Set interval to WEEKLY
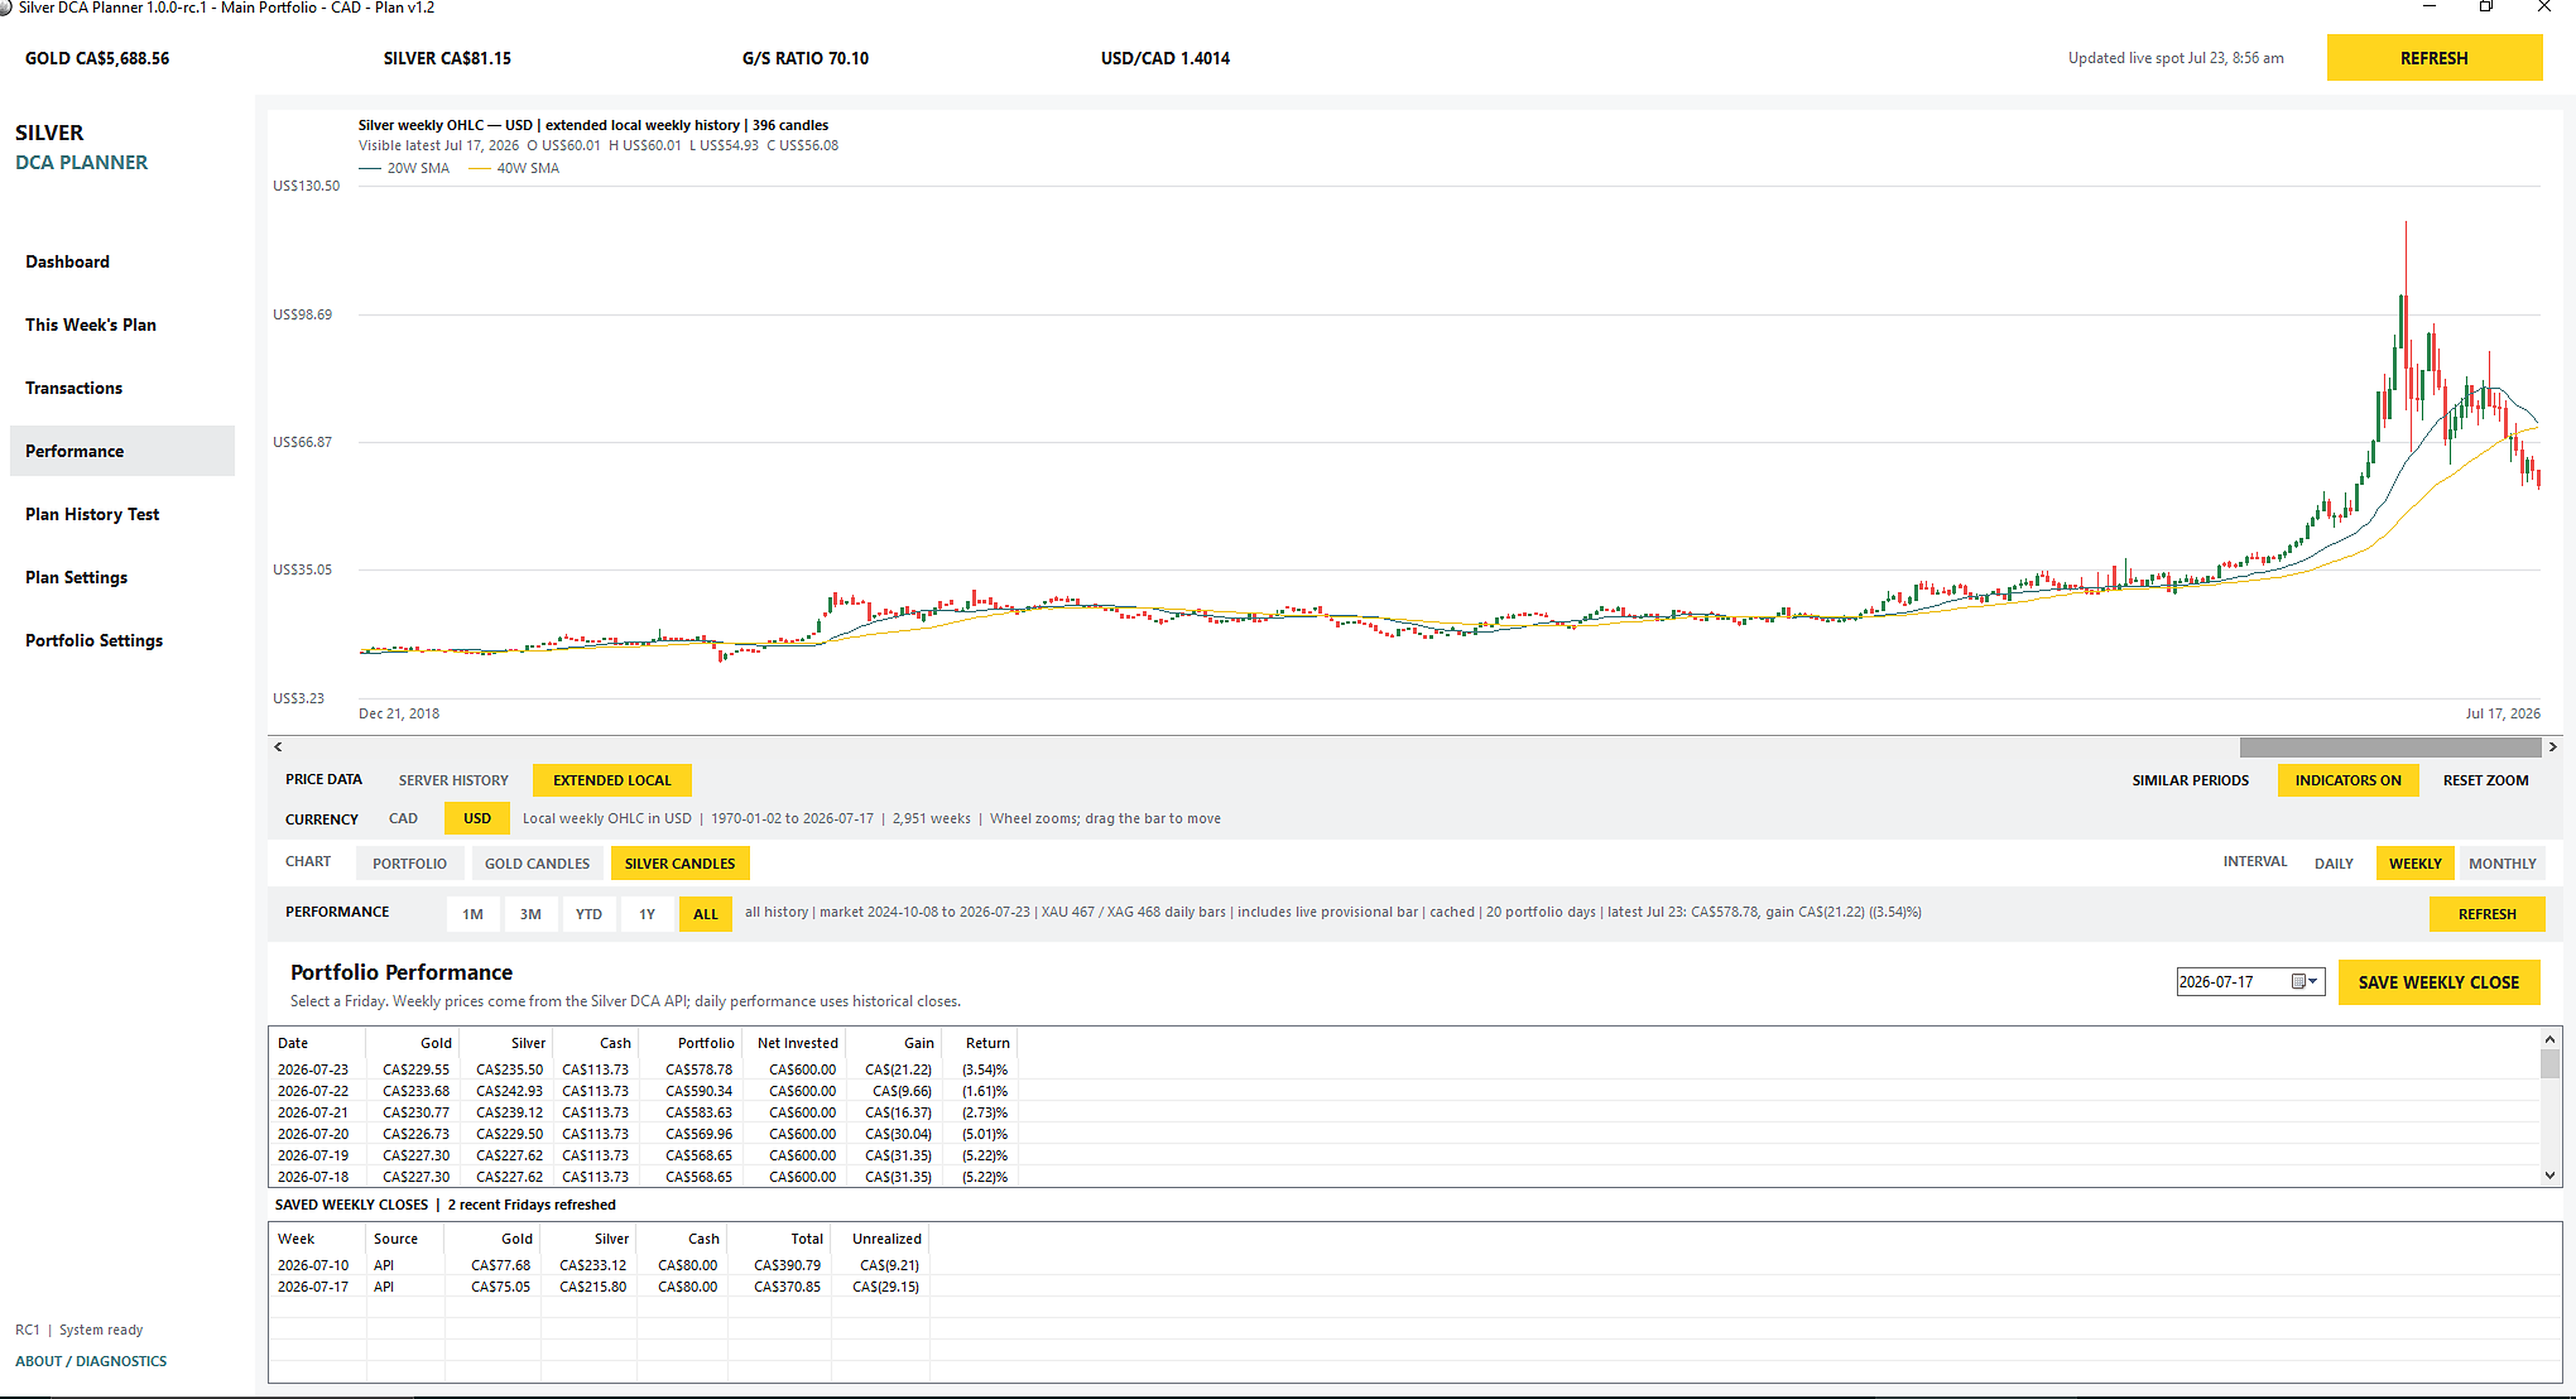Image resolution: width=2576 pixels, height=1399 pixels. click(x=2414, y=863)
